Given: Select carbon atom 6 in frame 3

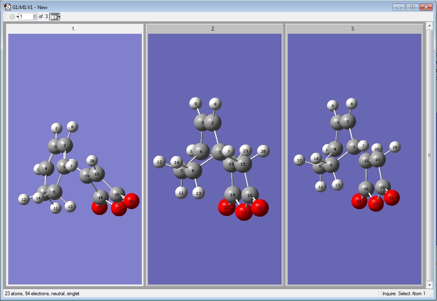Looking at the screenshot, I should 331,165.
